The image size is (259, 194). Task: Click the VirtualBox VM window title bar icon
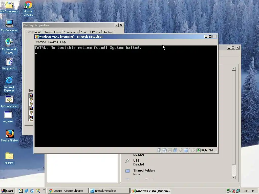pos(37,37)
